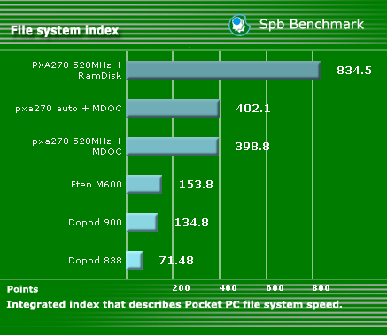Click the 400 axis tick label
Viewport: 387px width, 335px height.
pyautogui.click(x=228, y=288)
